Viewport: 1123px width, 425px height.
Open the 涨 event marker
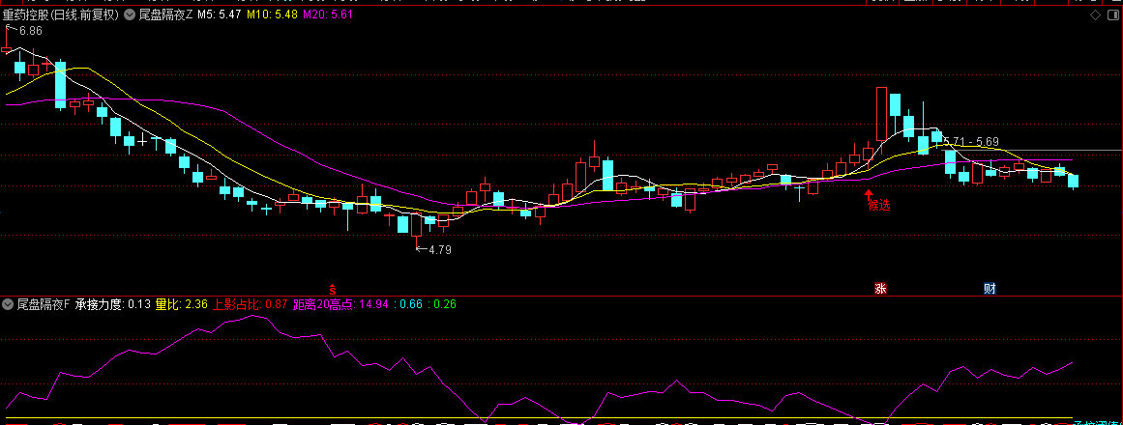pos(879,289)
